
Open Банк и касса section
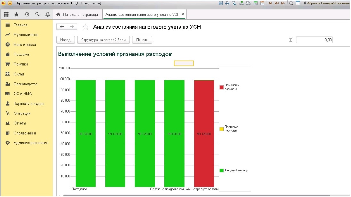point(27,44)
